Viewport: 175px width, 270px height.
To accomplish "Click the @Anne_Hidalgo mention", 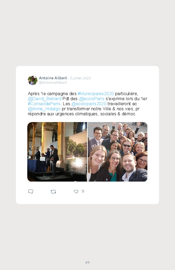I will coord(44,109).
